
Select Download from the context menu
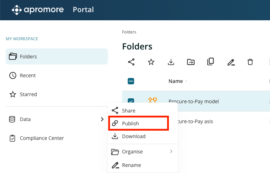[x=133, y=136]
